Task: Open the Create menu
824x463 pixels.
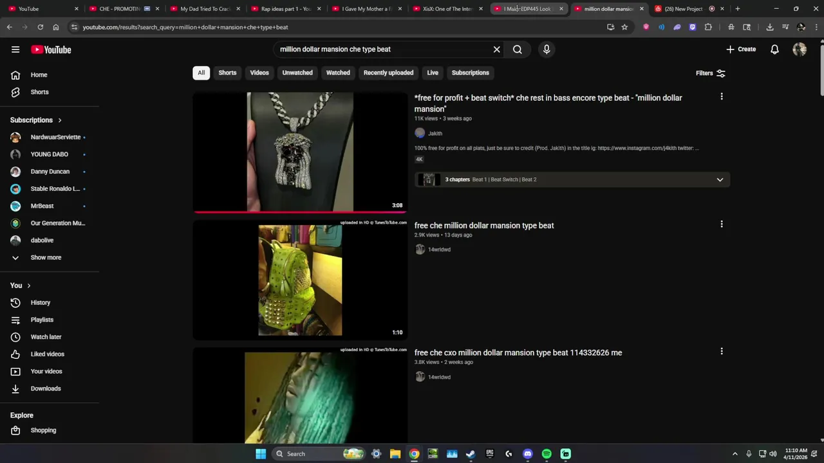Action: [741, 50]
